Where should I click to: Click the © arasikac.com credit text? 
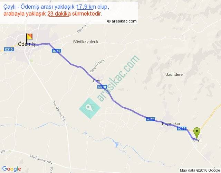[122, 21]
